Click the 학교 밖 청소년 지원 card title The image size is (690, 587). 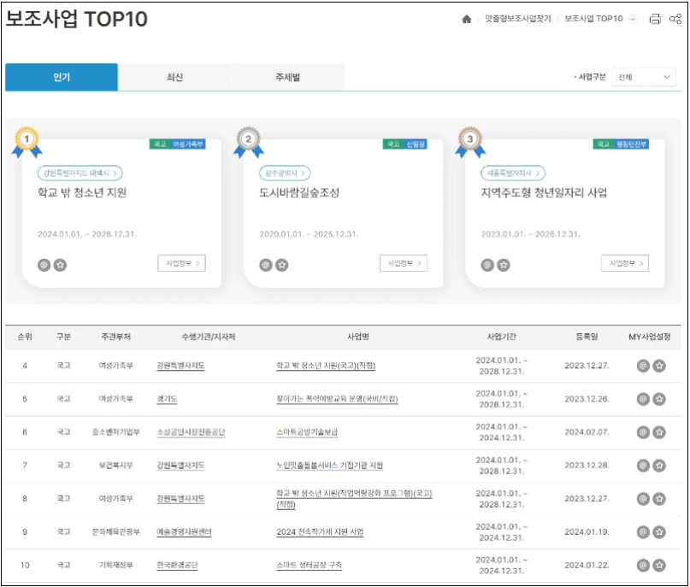[x=82, y=193]
